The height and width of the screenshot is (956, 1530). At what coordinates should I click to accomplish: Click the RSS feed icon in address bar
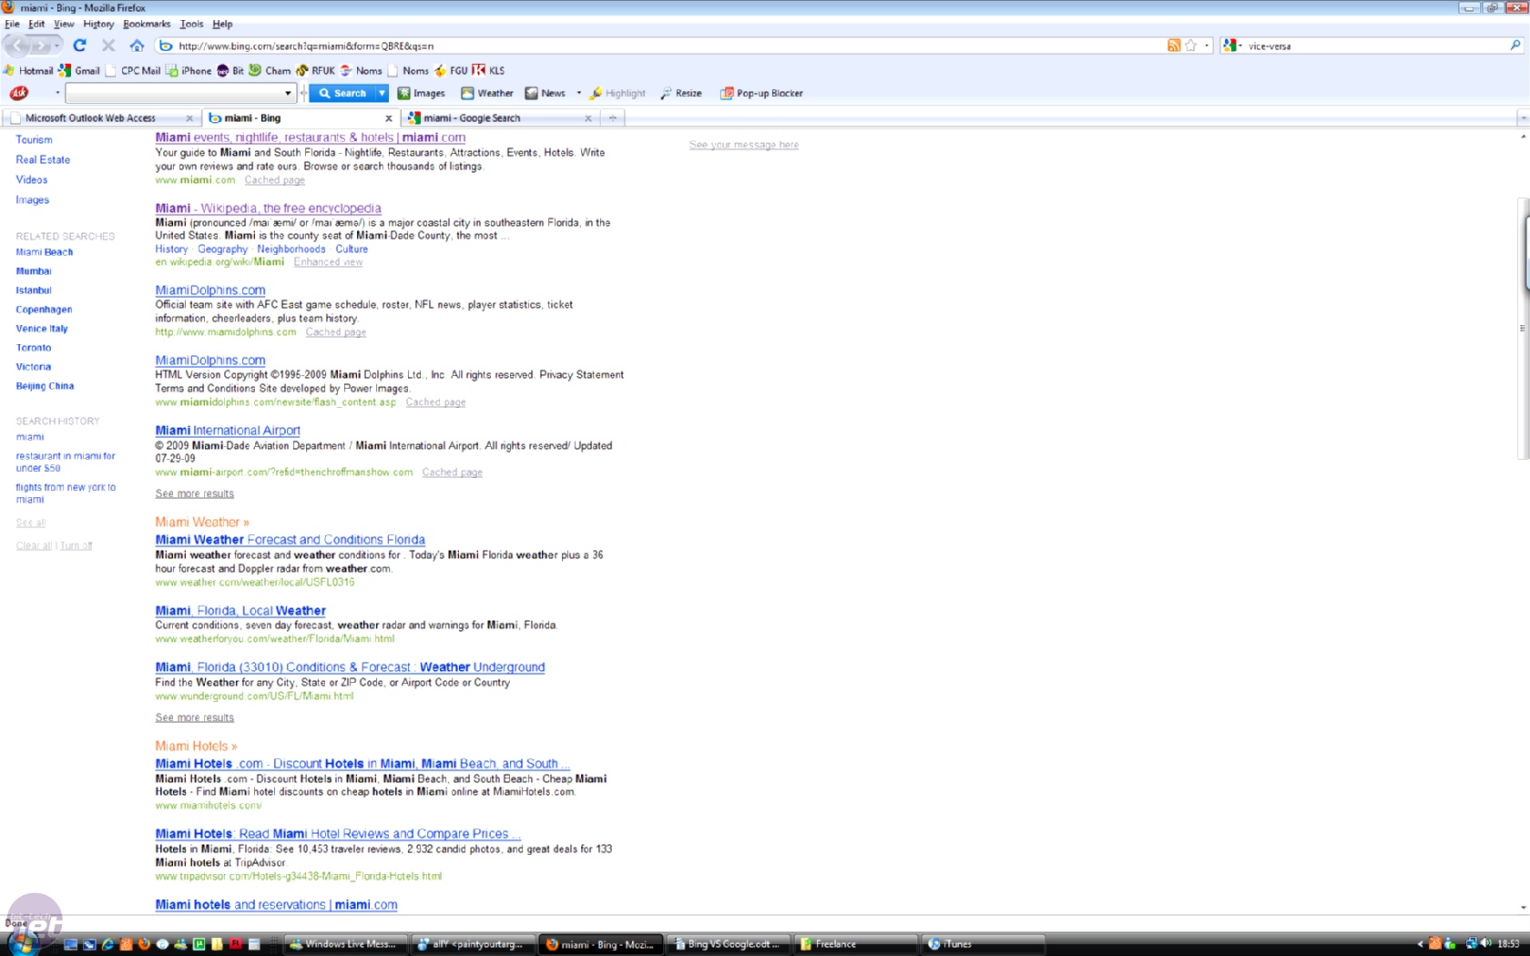[x=1174, y=46]
